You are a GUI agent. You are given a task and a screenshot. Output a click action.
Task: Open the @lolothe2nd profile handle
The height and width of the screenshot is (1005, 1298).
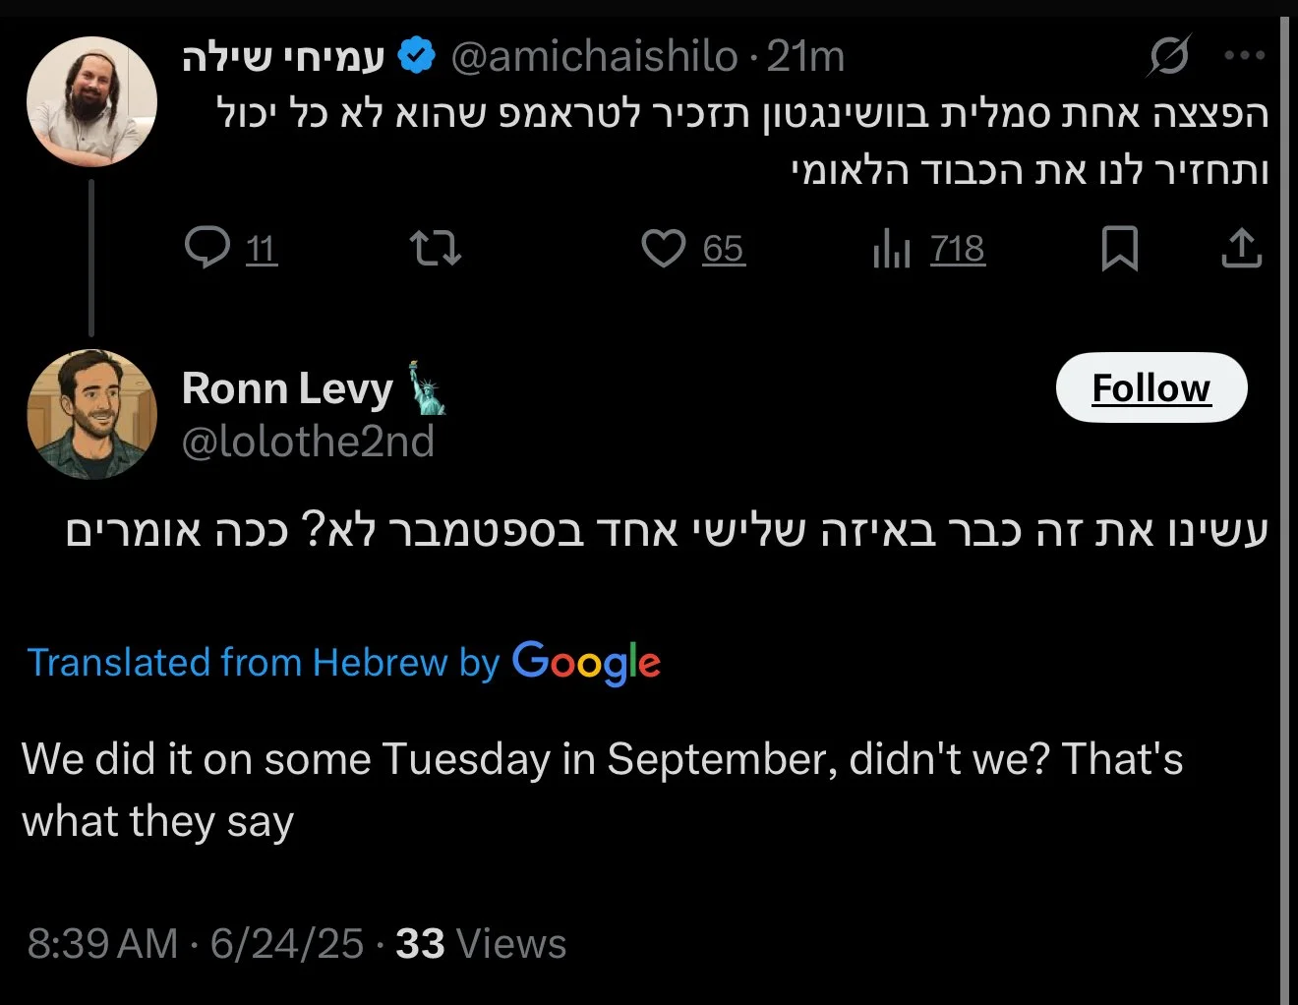pyautogui.click(x=308, y=442)
